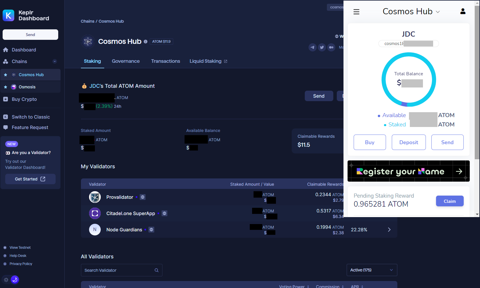Open the Telegram link icon
Screen dimensions: 480x288
click(x=312, y=47)
